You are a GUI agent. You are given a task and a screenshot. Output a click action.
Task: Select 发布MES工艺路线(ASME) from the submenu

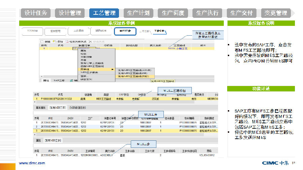[134, 70]
